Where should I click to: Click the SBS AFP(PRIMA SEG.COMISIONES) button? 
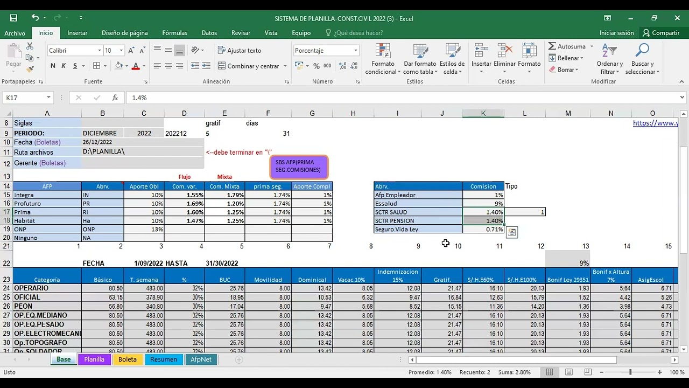[298, 167]
